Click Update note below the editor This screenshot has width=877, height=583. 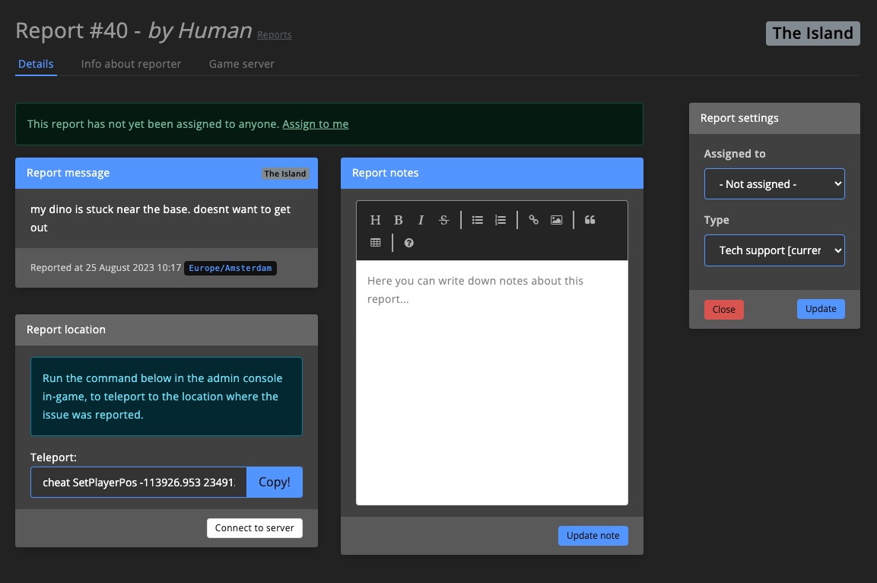[x=593, y=535]
